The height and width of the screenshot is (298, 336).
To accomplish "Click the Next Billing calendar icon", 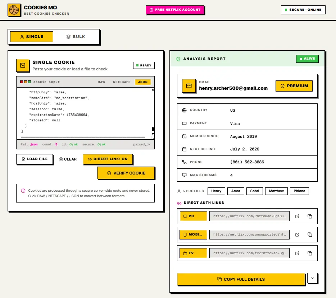I will [x=184, y=149].
